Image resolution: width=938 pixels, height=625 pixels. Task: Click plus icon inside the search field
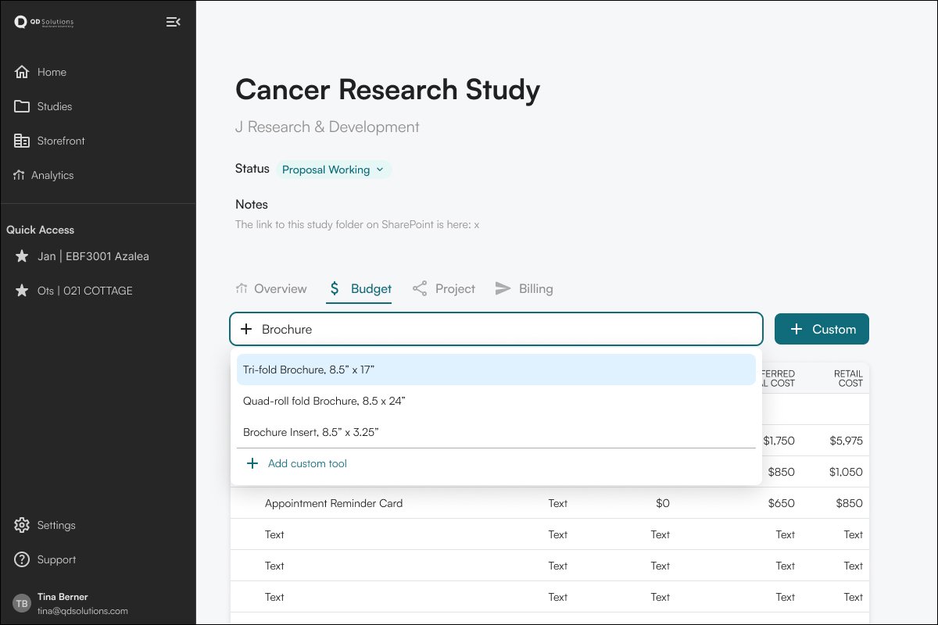(x=246, y=329)
